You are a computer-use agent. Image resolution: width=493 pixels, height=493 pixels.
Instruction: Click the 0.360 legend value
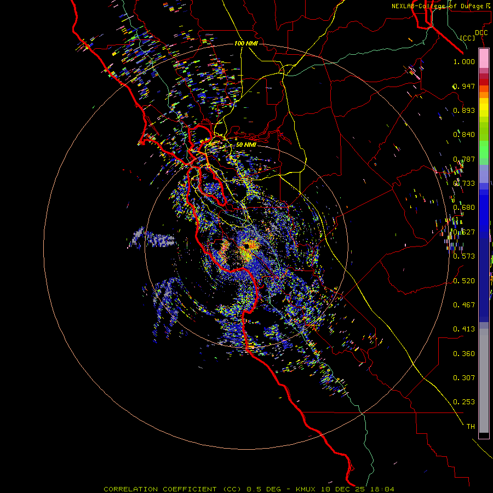(464, 354)
